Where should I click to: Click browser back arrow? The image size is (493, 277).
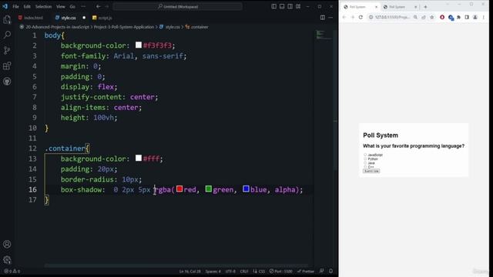click(x=344, y=17)
